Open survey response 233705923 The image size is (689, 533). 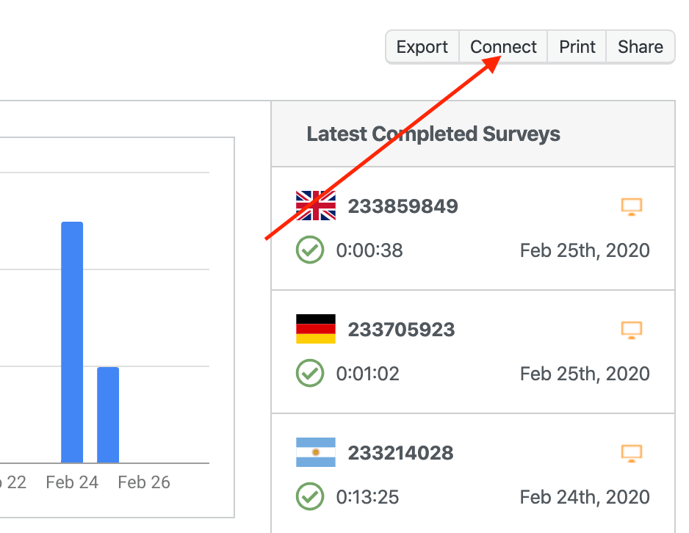tap(401, 330)
